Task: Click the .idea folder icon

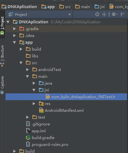Action: [22, 35]
